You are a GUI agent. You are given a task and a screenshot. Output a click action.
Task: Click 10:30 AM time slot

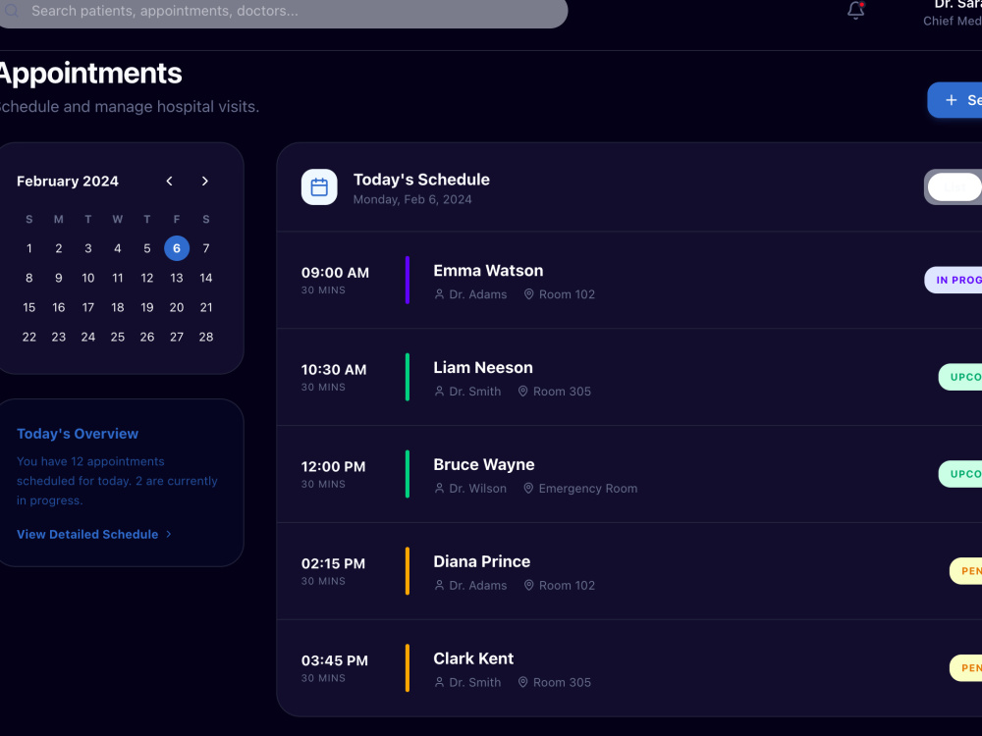334,370
